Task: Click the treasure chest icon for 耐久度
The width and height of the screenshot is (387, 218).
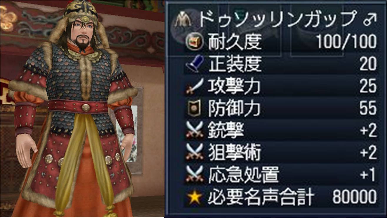Action: point(195,42)
